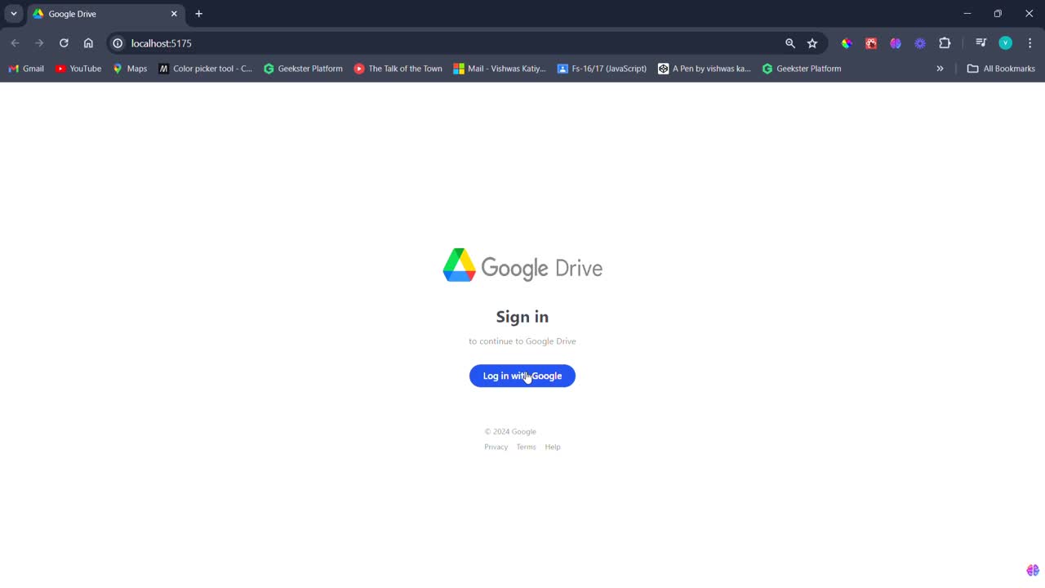Open the last Geekster Platform bookmark

tap(802, 69)
